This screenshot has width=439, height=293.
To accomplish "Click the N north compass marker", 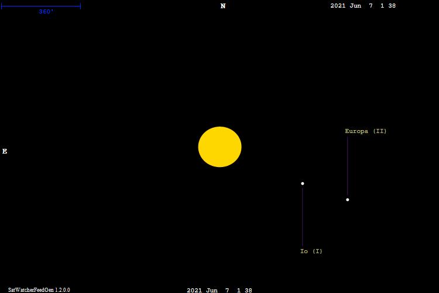I will 223,6.
